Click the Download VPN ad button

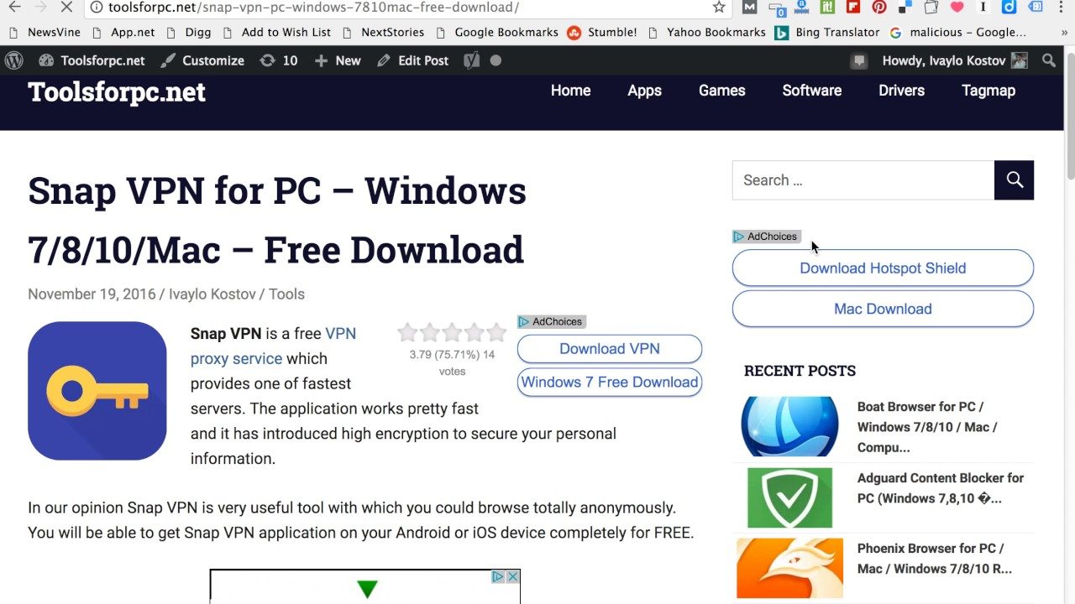(610, 349)
